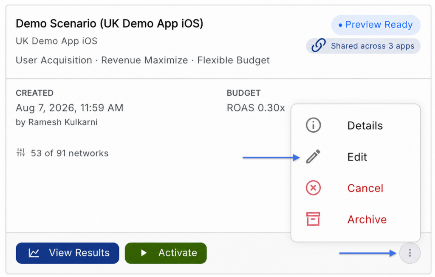Screen dimensions: 435x277
Task: Click the pencil icon next to Edit
Action: (x=313, y=156)
